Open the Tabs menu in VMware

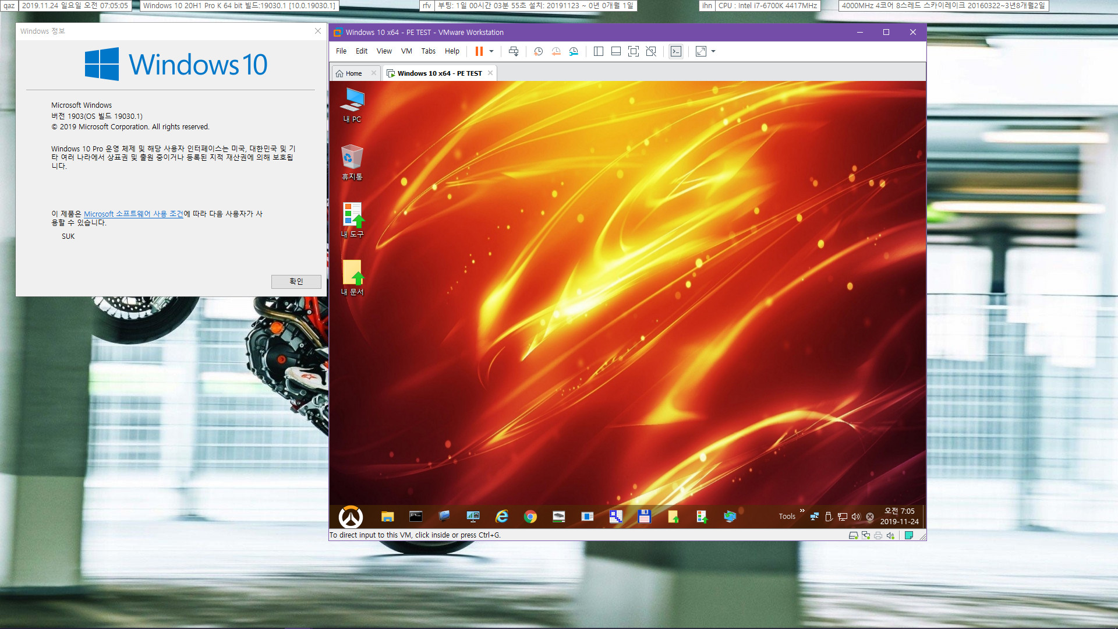pyautogui.click(x=429, y=51)
